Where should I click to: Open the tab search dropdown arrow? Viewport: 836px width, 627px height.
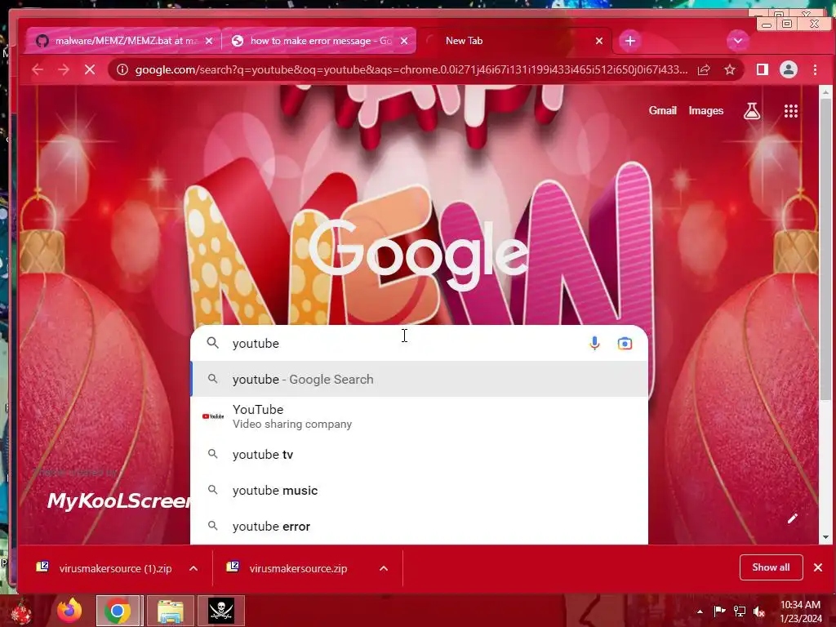point(738,41)
